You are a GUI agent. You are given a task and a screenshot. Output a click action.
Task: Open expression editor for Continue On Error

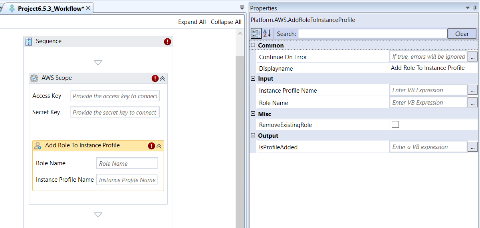click(x=472, y=57)
